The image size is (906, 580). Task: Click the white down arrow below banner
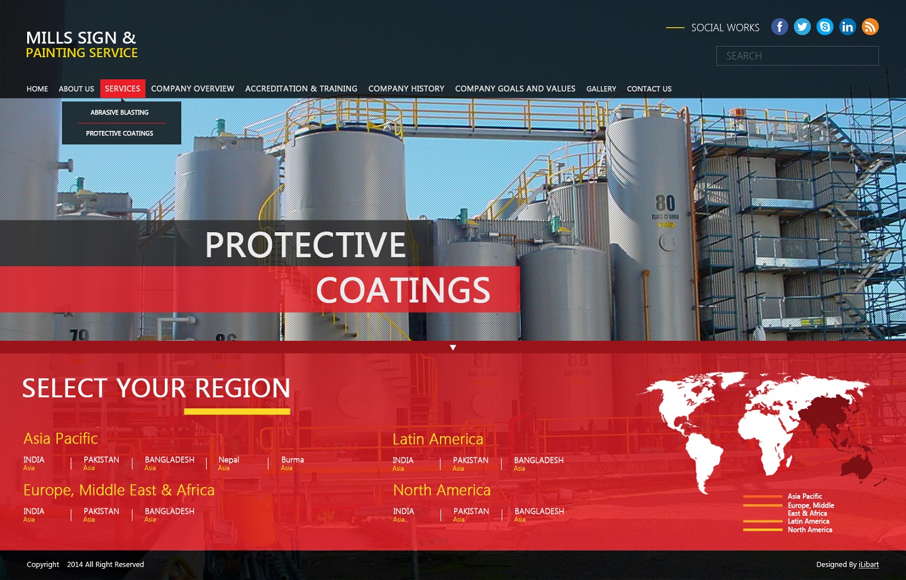click(x=453, y=348)
